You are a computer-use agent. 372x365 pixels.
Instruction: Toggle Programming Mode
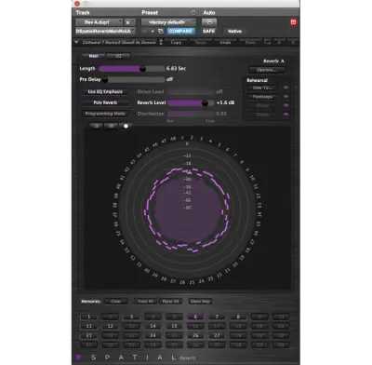[x=105, y=114]
